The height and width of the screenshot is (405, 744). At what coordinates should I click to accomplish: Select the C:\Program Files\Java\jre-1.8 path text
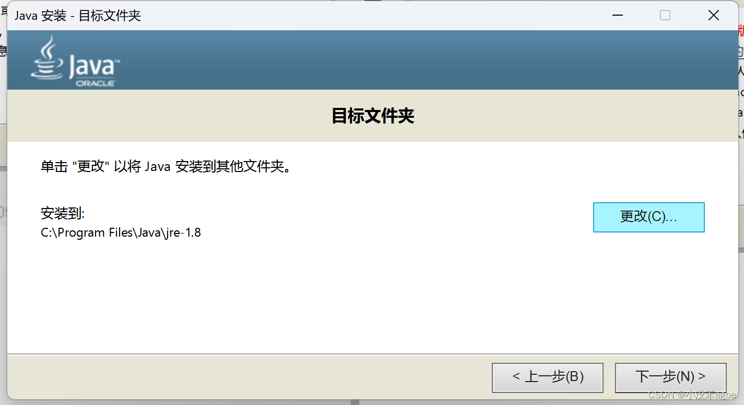pyautogui.click(x=121, y=232)
